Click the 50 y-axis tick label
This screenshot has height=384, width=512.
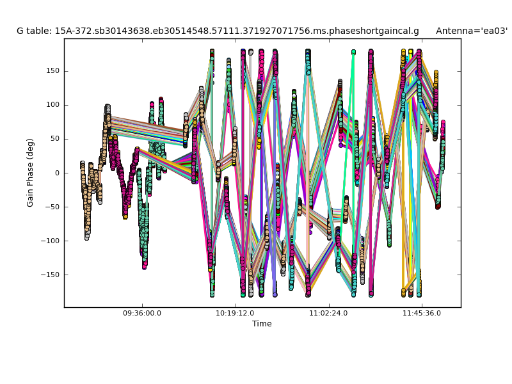pyautogui.click(x=54, y=139)
